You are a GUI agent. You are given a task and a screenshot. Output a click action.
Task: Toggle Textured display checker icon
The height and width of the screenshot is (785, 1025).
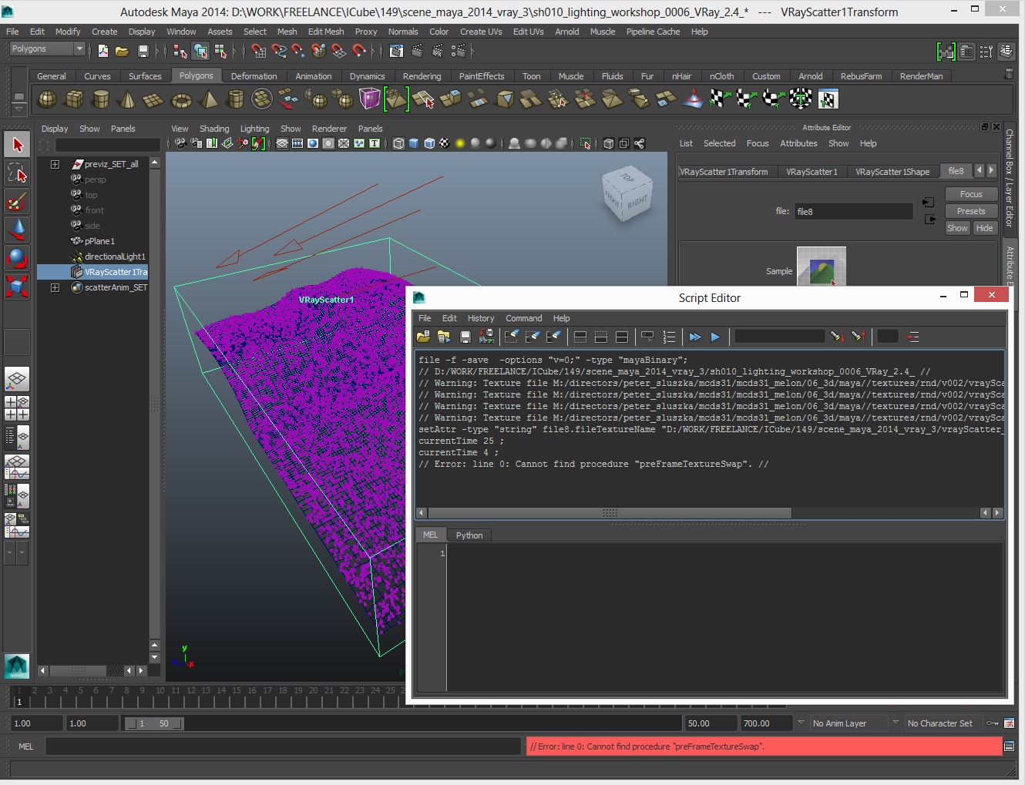pyautogui.click(x=445, y=143)
